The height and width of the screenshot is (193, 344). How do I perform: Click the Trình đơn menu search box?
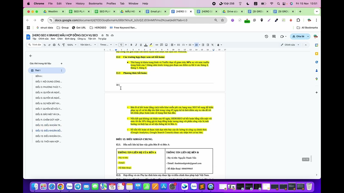(35, 45)
